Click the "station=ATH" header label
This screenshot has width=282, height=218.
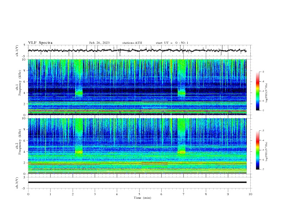(132, 43)
